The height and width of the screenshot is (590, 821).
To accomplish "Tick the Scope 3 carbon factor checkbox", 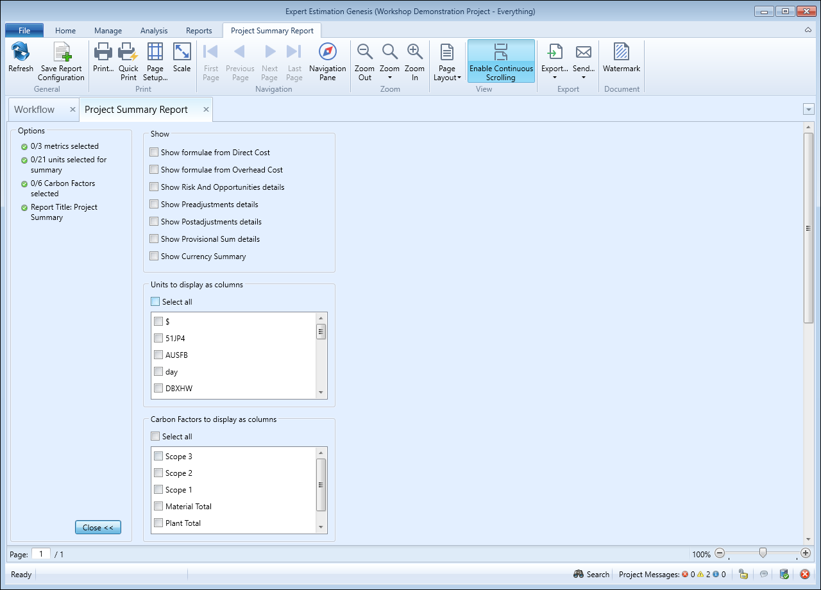I will (x=158, y=457).
